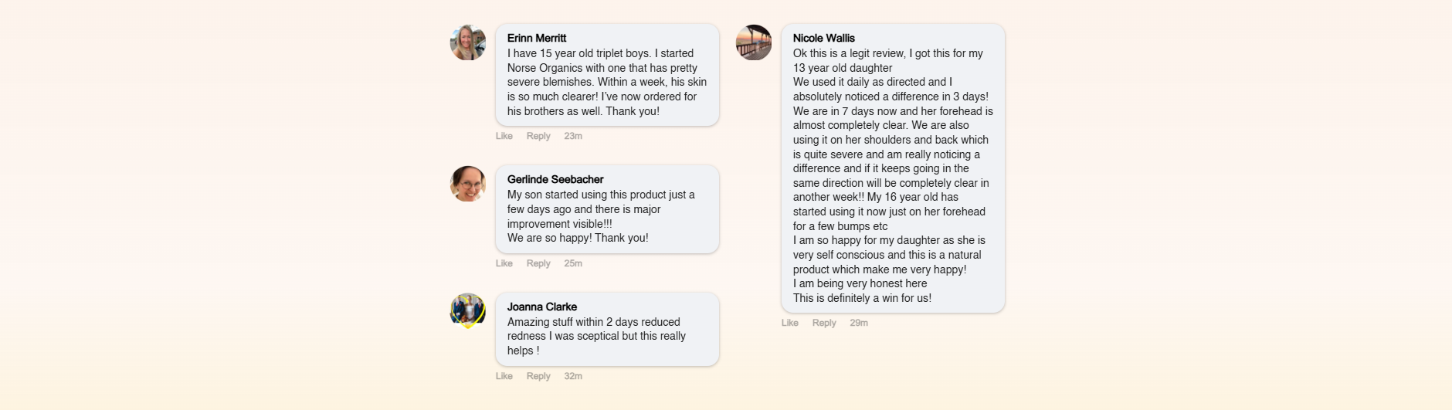Open the Joanna Clarke name link

(542, 307)
